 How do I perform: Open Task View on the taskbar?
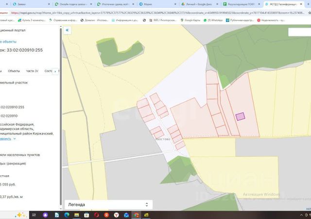(34, 215)
